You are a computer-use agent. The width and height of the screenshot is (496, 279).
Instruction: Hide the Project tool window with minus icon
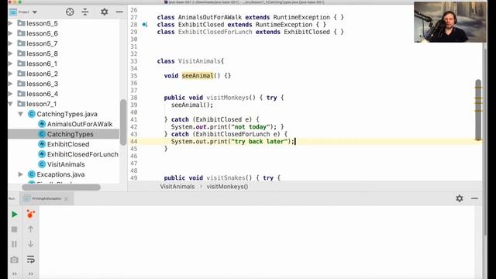(119, 12)
